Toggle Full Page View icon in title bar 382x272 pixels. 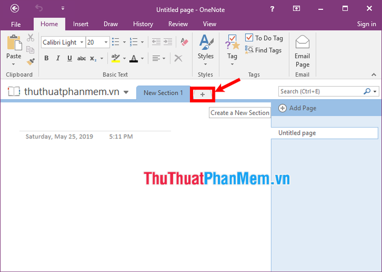click(x=296, y=9)
